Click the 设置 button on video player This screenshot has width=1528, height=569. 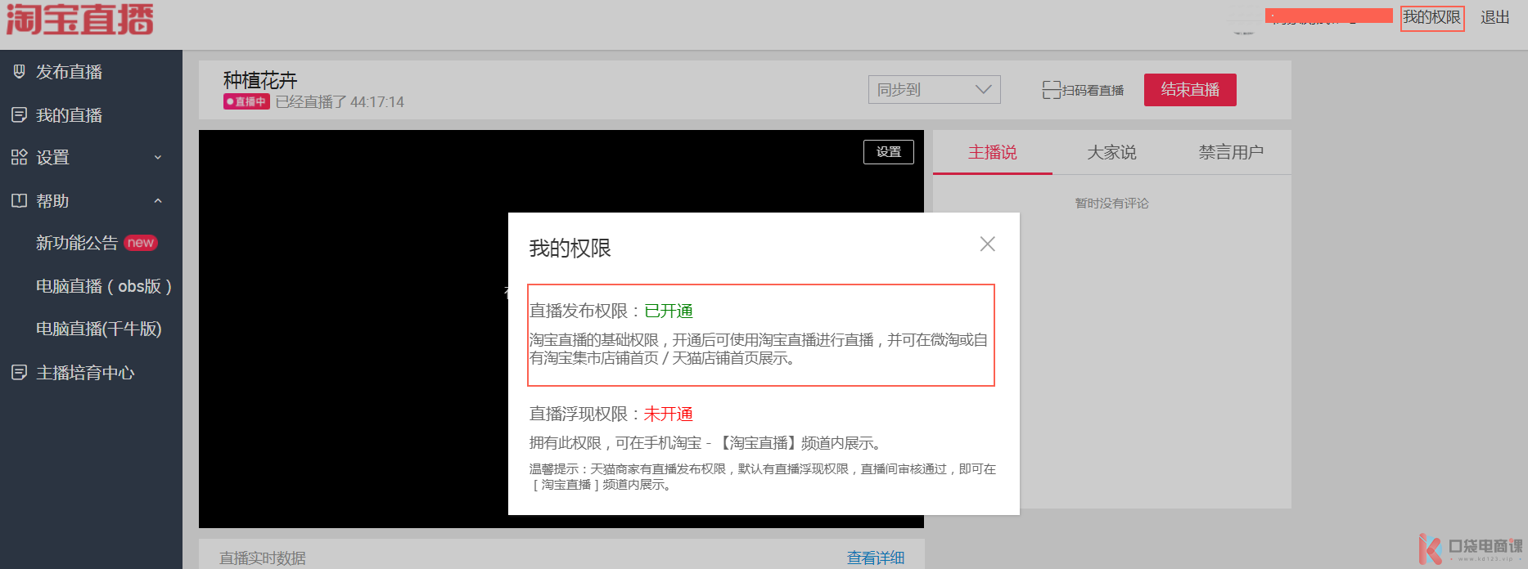tap(888, 152)
